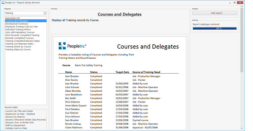The height and width of the screenshot is (131, 253).
Task: Click Paul Flanders name
Action: click(x=72, y=109)
